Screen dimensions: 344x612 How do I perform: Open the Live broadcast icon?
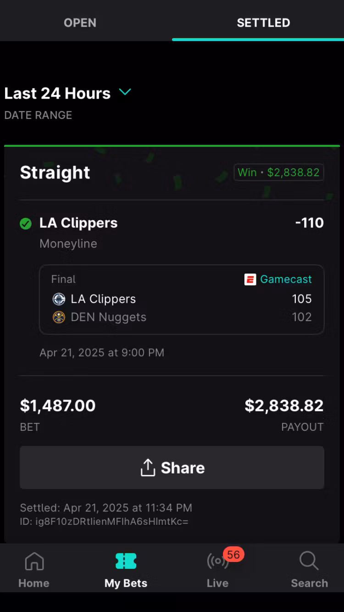[x=216, y=562]
